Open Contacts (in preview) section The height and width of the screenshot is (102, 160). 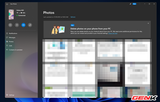[21, 50]
